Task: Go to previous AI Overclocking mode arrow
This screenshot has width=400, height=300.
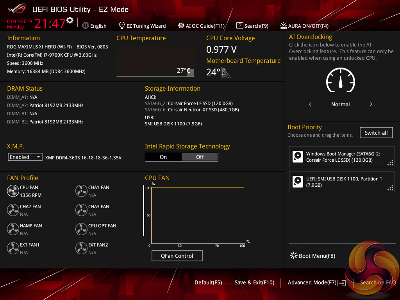Action: 310,104
